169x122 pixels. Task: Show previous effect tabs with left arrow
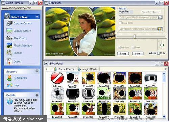click(47, 69)
